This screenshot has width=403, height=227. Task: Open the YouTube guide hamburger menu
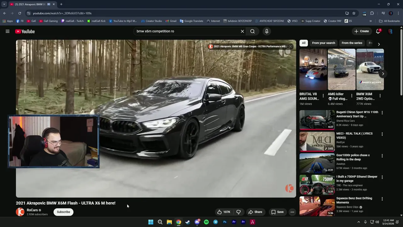(x=8, y=31)
